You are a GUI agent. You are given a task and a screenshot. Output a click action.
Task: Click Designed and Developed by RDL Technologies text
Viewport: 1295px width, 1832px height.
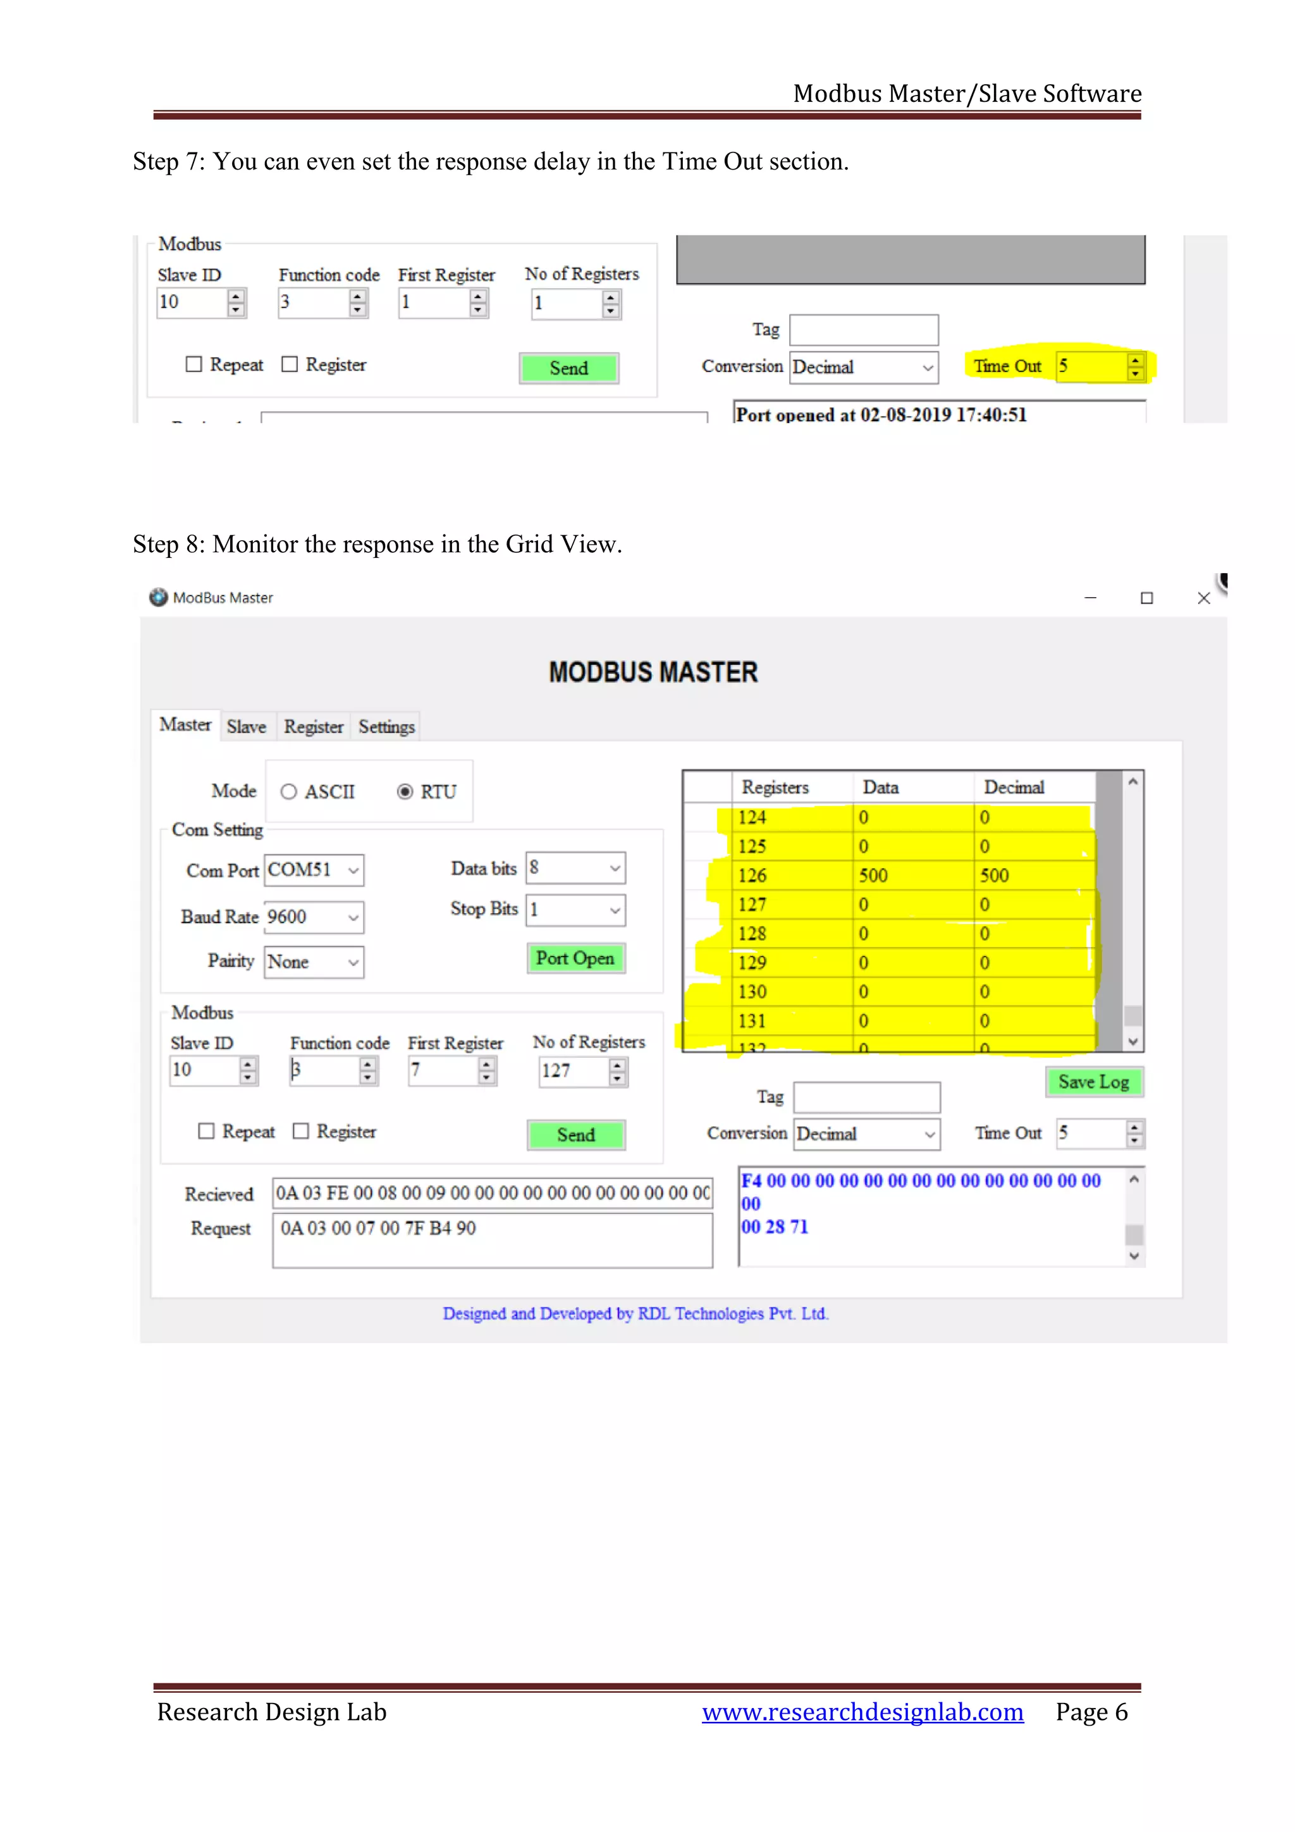point(635,1313)
